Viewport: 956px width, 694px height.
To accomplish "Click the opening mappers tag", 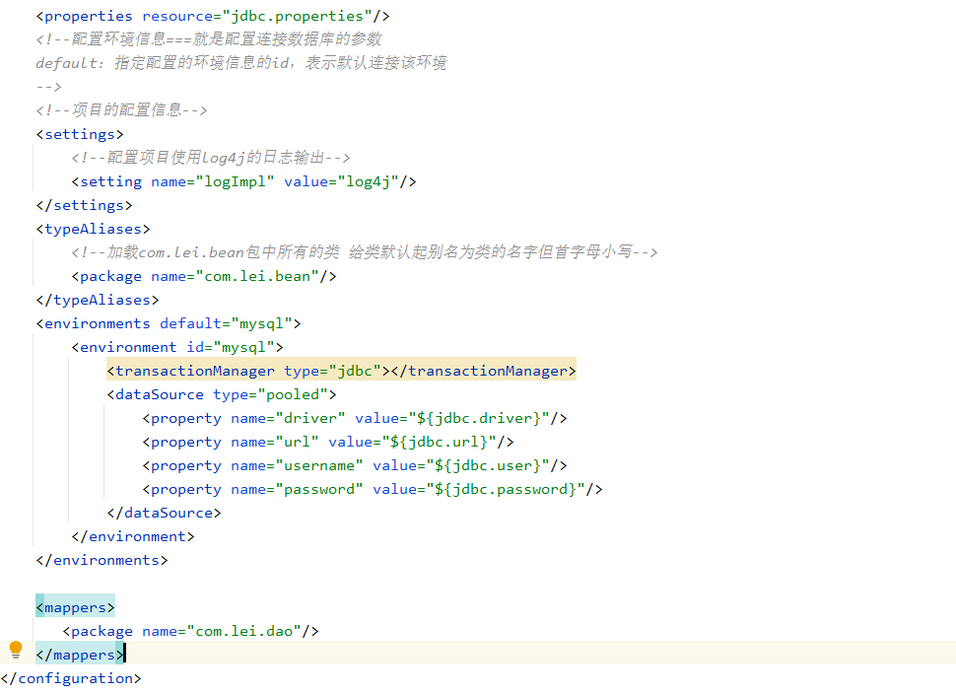I will click(x=75, y=607).
